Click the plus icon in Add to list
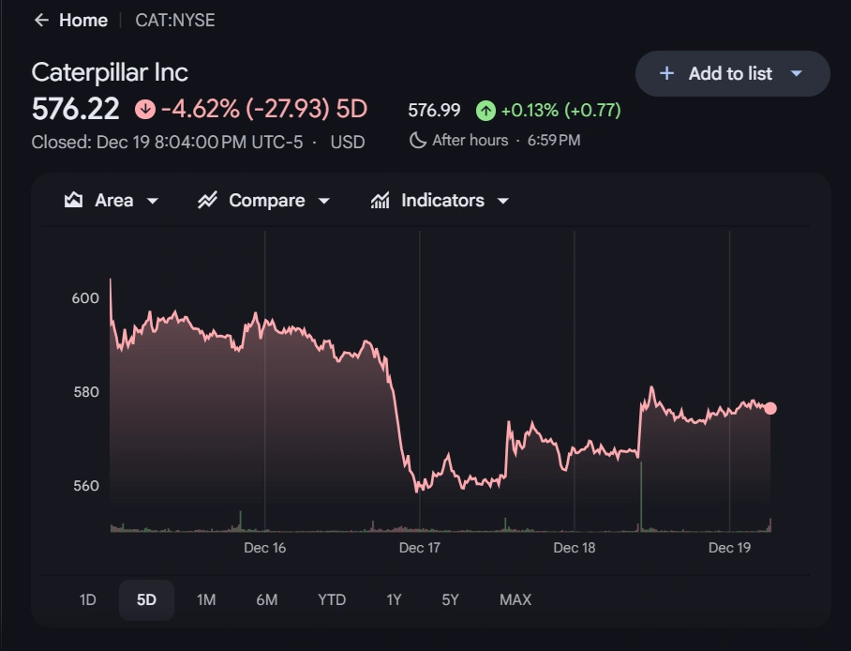 (667, 73)
